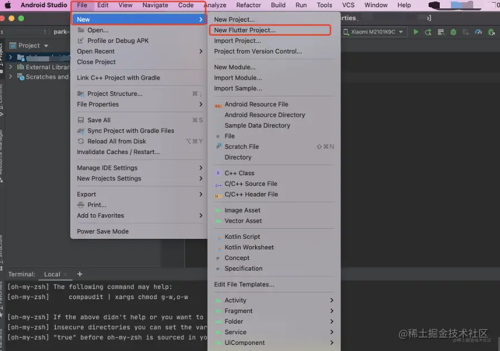Click Open... in the File menu

(140, 30)
